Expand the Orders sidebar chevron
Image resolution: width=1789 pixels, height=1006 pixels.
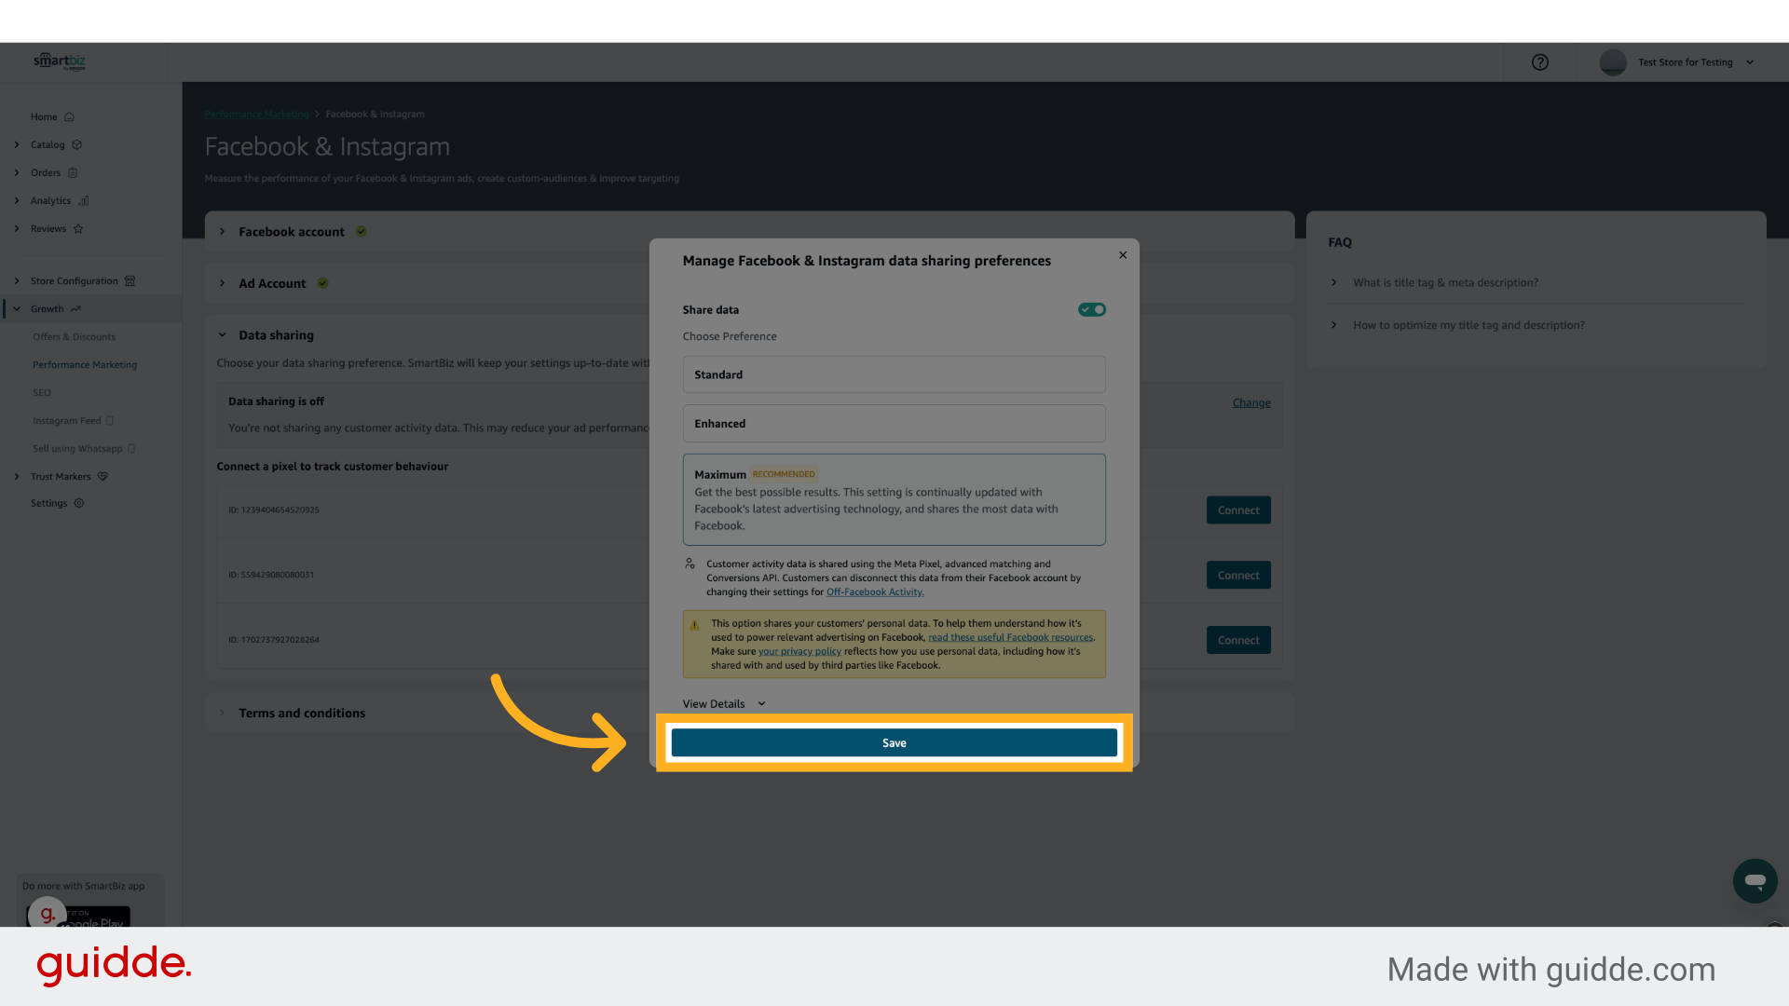click(17, 173)
